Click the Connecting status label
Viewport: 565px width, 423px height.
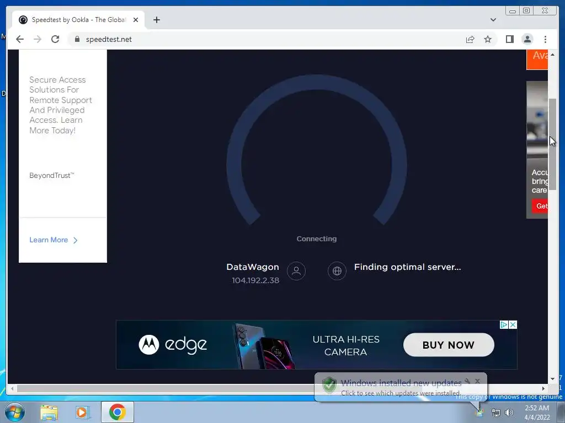coord(317,239)
